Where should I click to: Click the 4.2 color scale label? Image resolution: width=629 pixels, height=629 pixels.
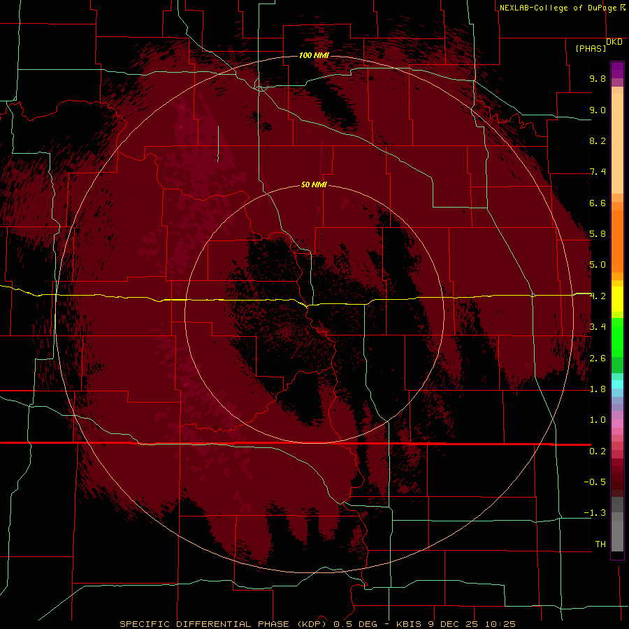click(x=598, y=296)
